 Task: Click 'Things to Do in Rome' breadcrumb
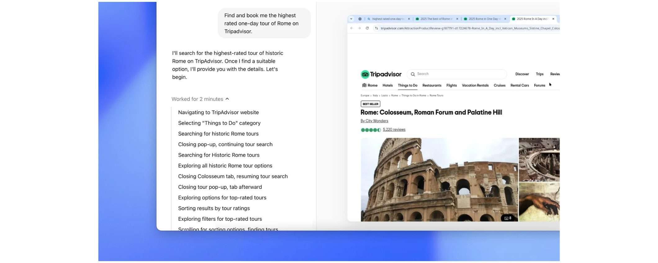tap(414, 96)
